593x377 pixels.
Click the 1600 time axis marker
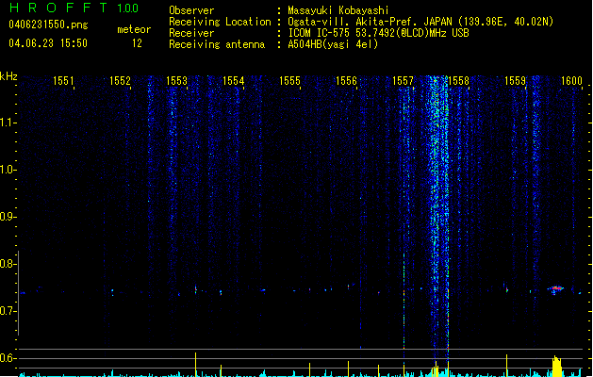[571, 81]
